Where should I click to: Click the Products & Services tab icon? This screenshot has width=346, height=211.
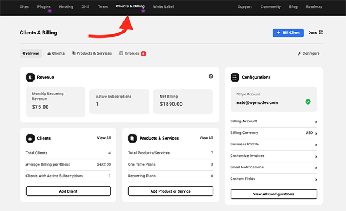click(74, 53)
